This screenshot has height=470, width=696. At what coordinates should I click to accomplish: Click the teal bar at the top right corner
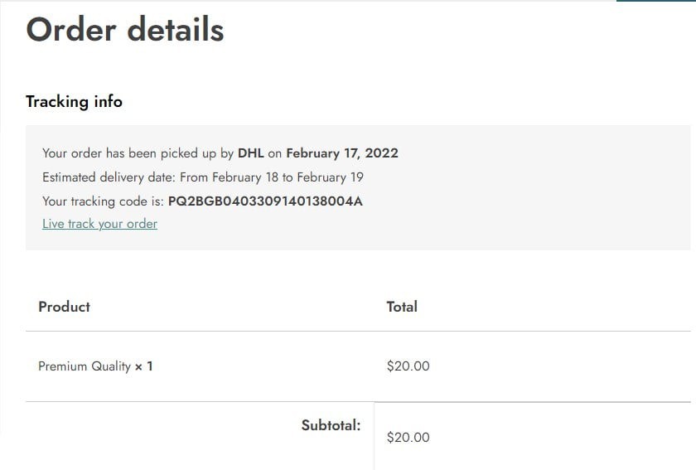655,1
